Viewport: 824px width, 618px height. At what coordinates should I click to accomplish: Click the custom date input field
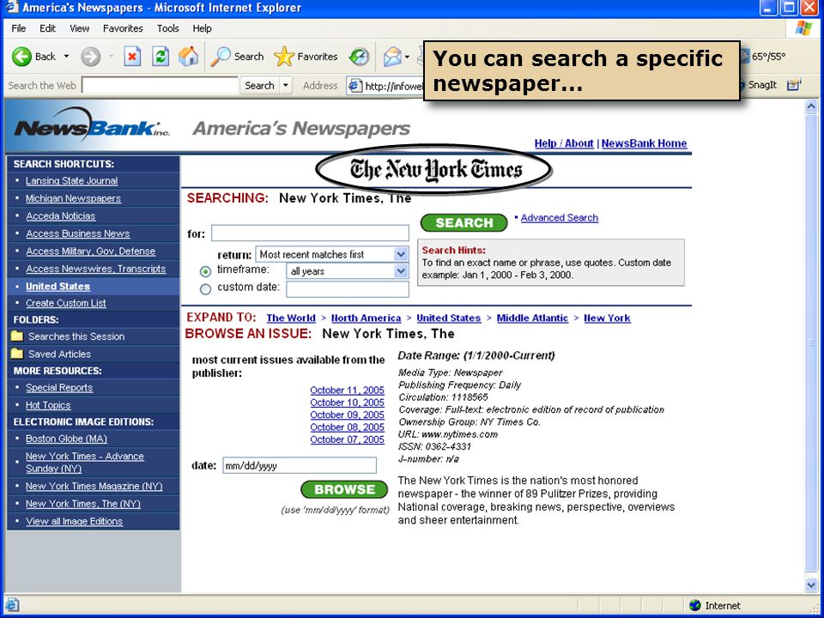coord(348,289)
